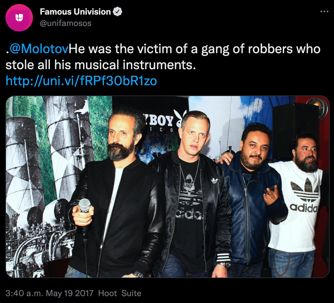Click the pink Famous Univision profile avatar

tap(19, 18)
